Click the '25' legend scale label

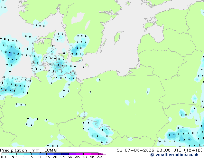pyautogui.click(x=62, y=157)
